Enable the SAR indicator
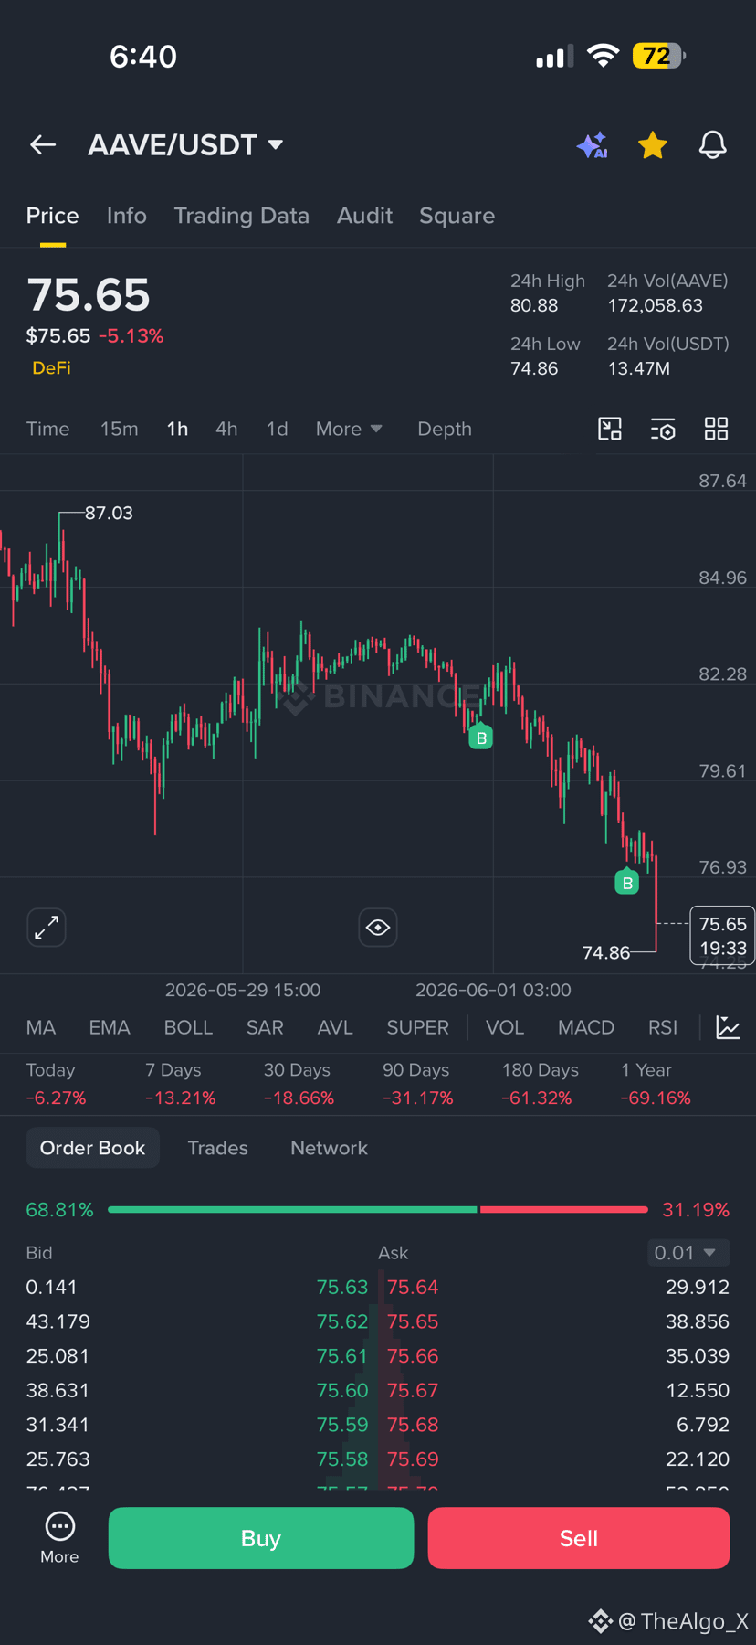This screenshot has height=1645, width=756. pos(265,1027)
